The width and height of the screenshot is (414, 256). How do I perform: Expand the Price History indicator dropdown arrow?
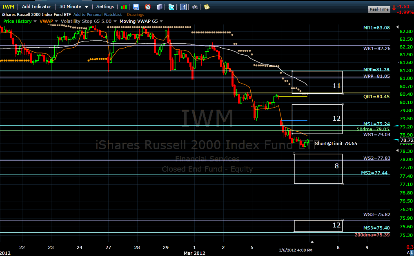pos(35,21)
